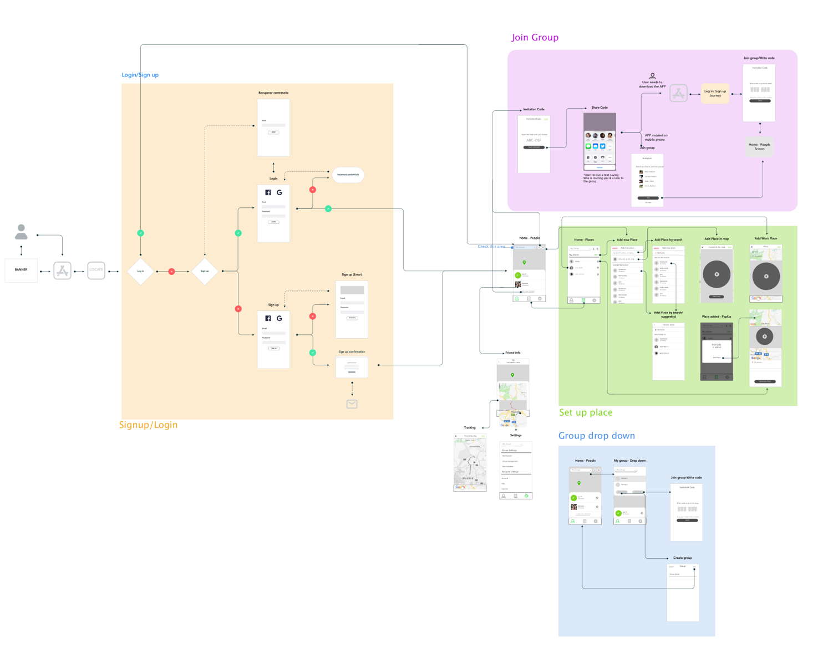Click the 'Add Work Place' screen title
833x648 pixels.
[765, 238]
